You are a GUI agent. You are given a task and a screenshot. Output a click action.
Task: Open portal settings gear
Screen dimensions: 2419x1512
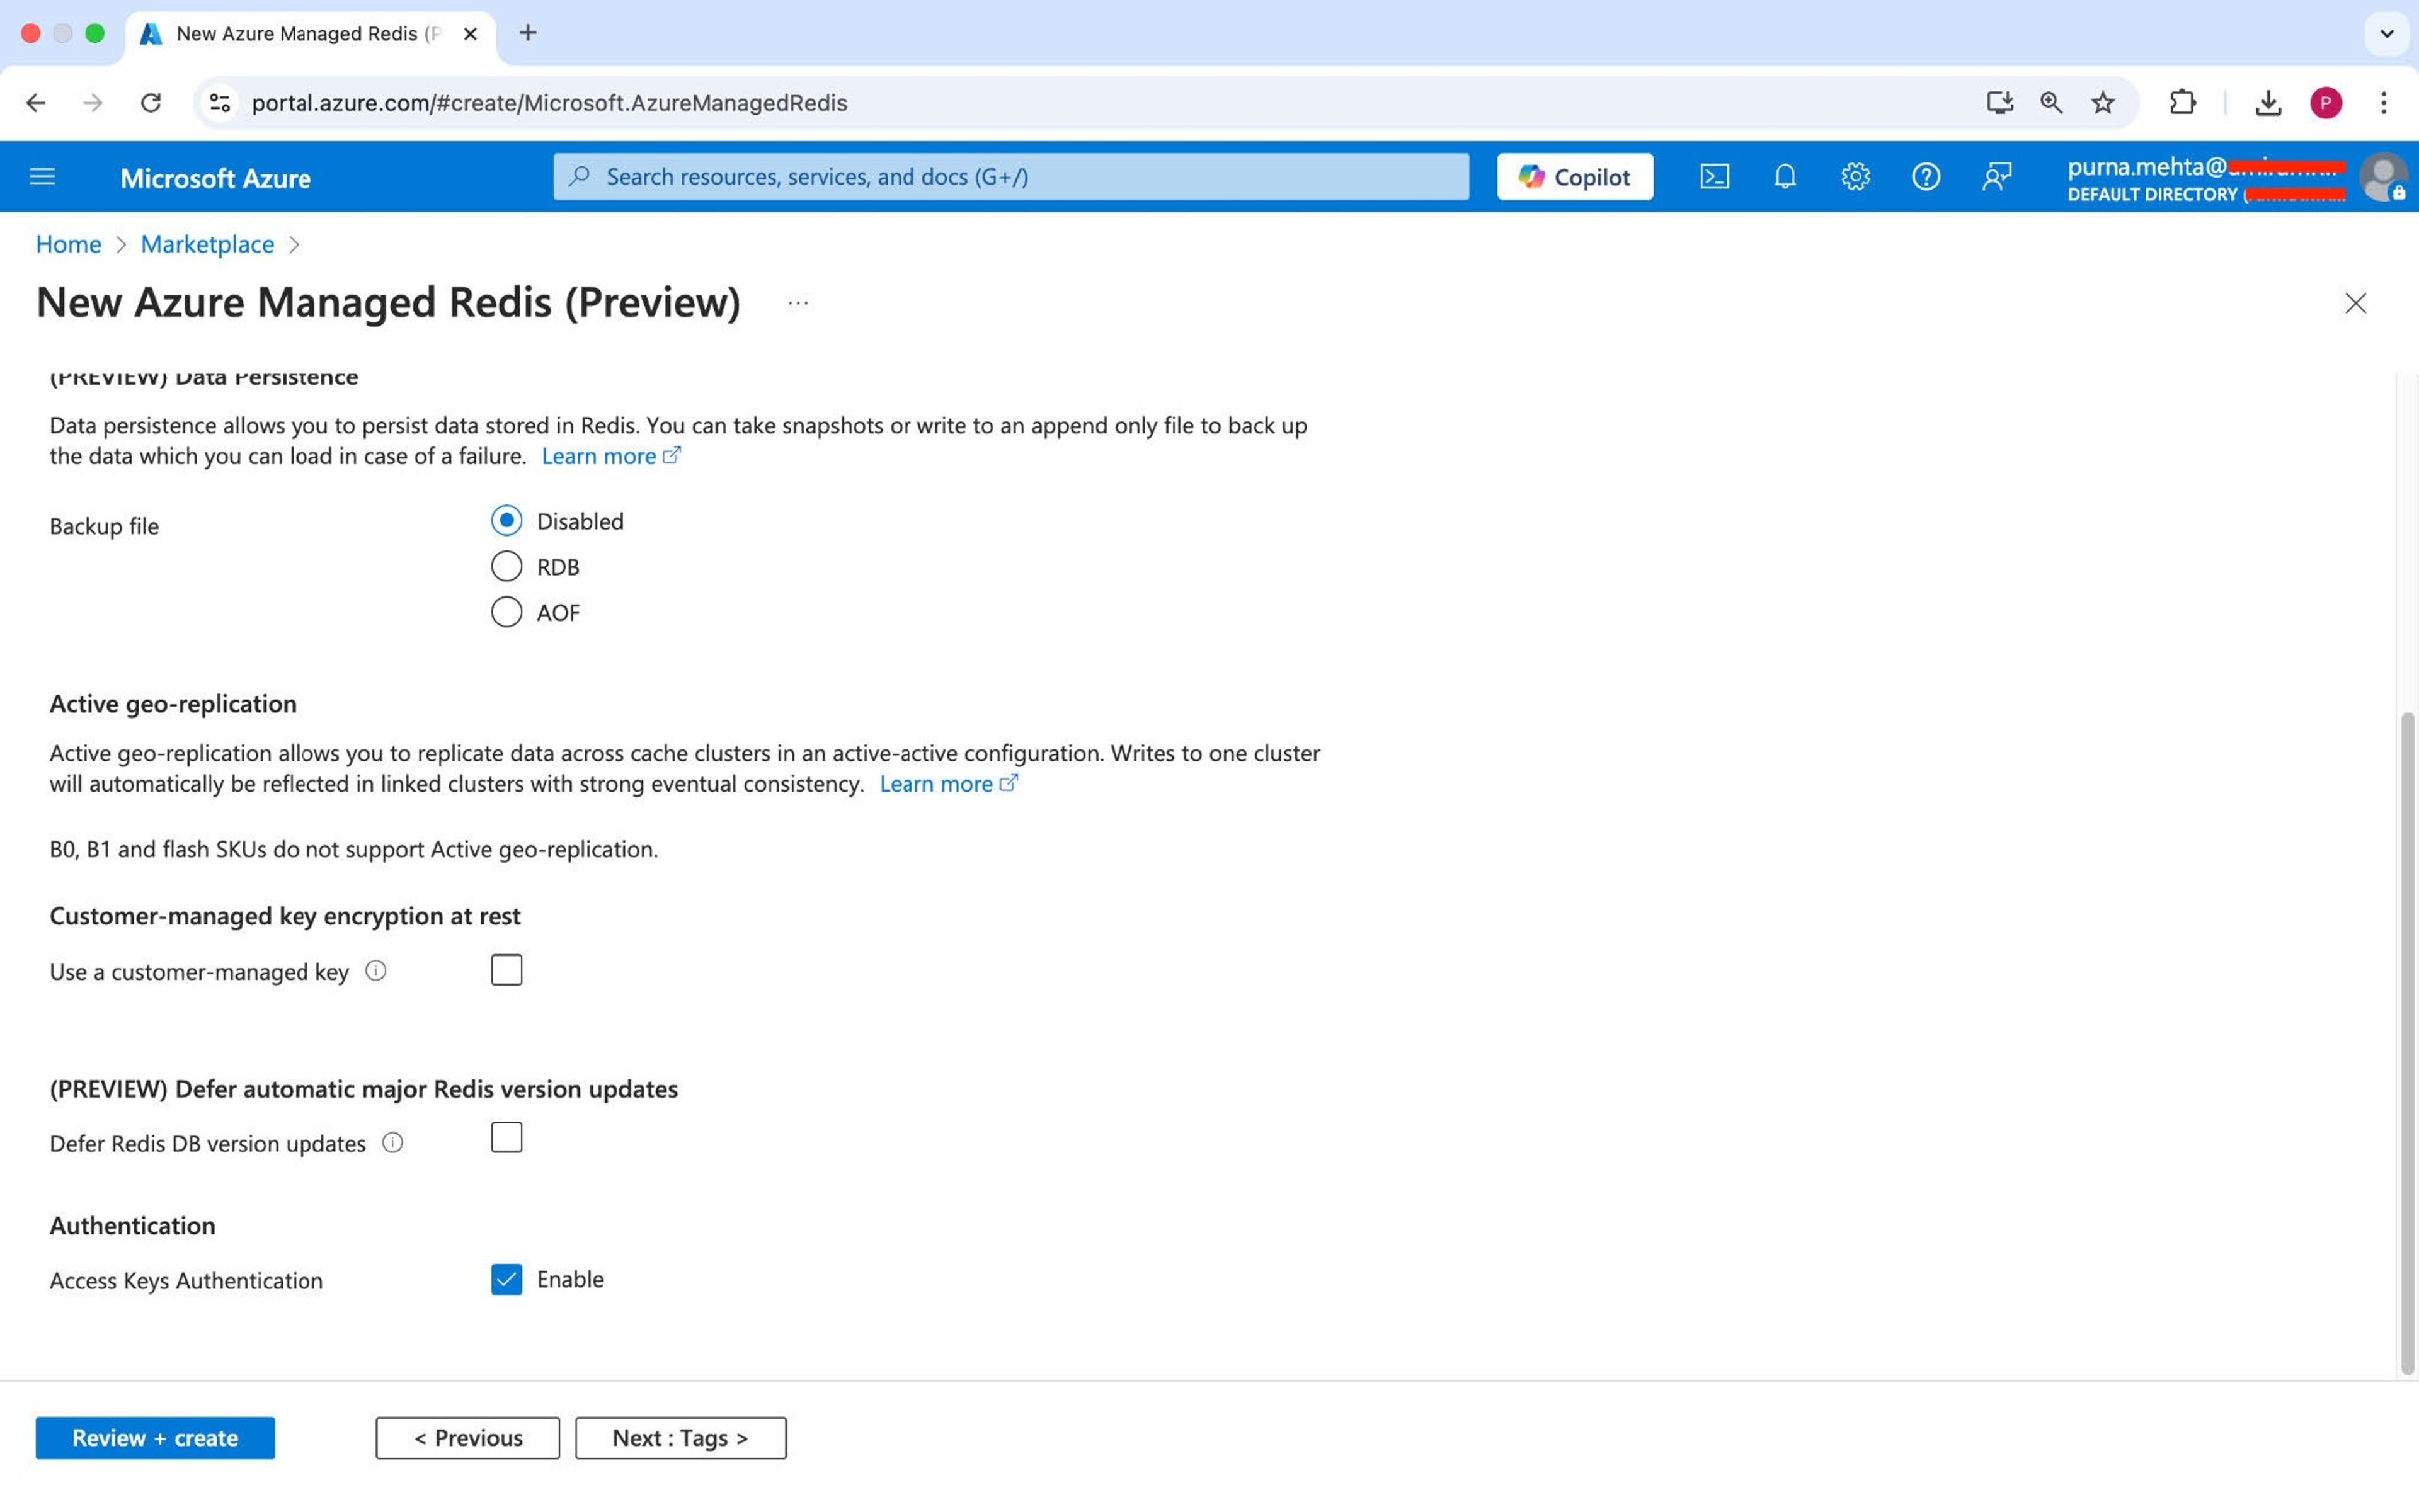click(x=1855, y=177)
